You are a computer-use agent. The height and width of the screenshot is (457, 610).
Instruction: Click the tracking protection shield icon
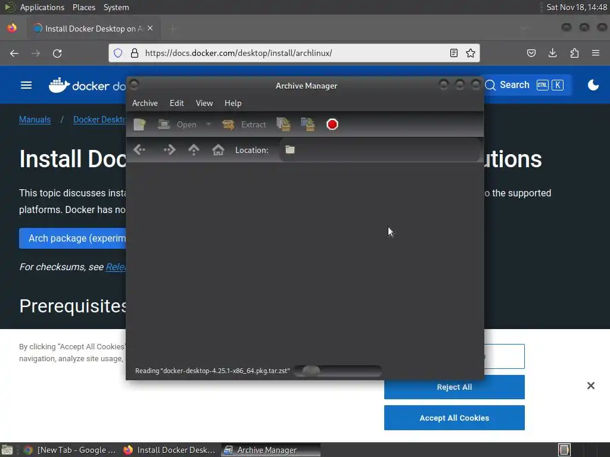tap(118, 53)
